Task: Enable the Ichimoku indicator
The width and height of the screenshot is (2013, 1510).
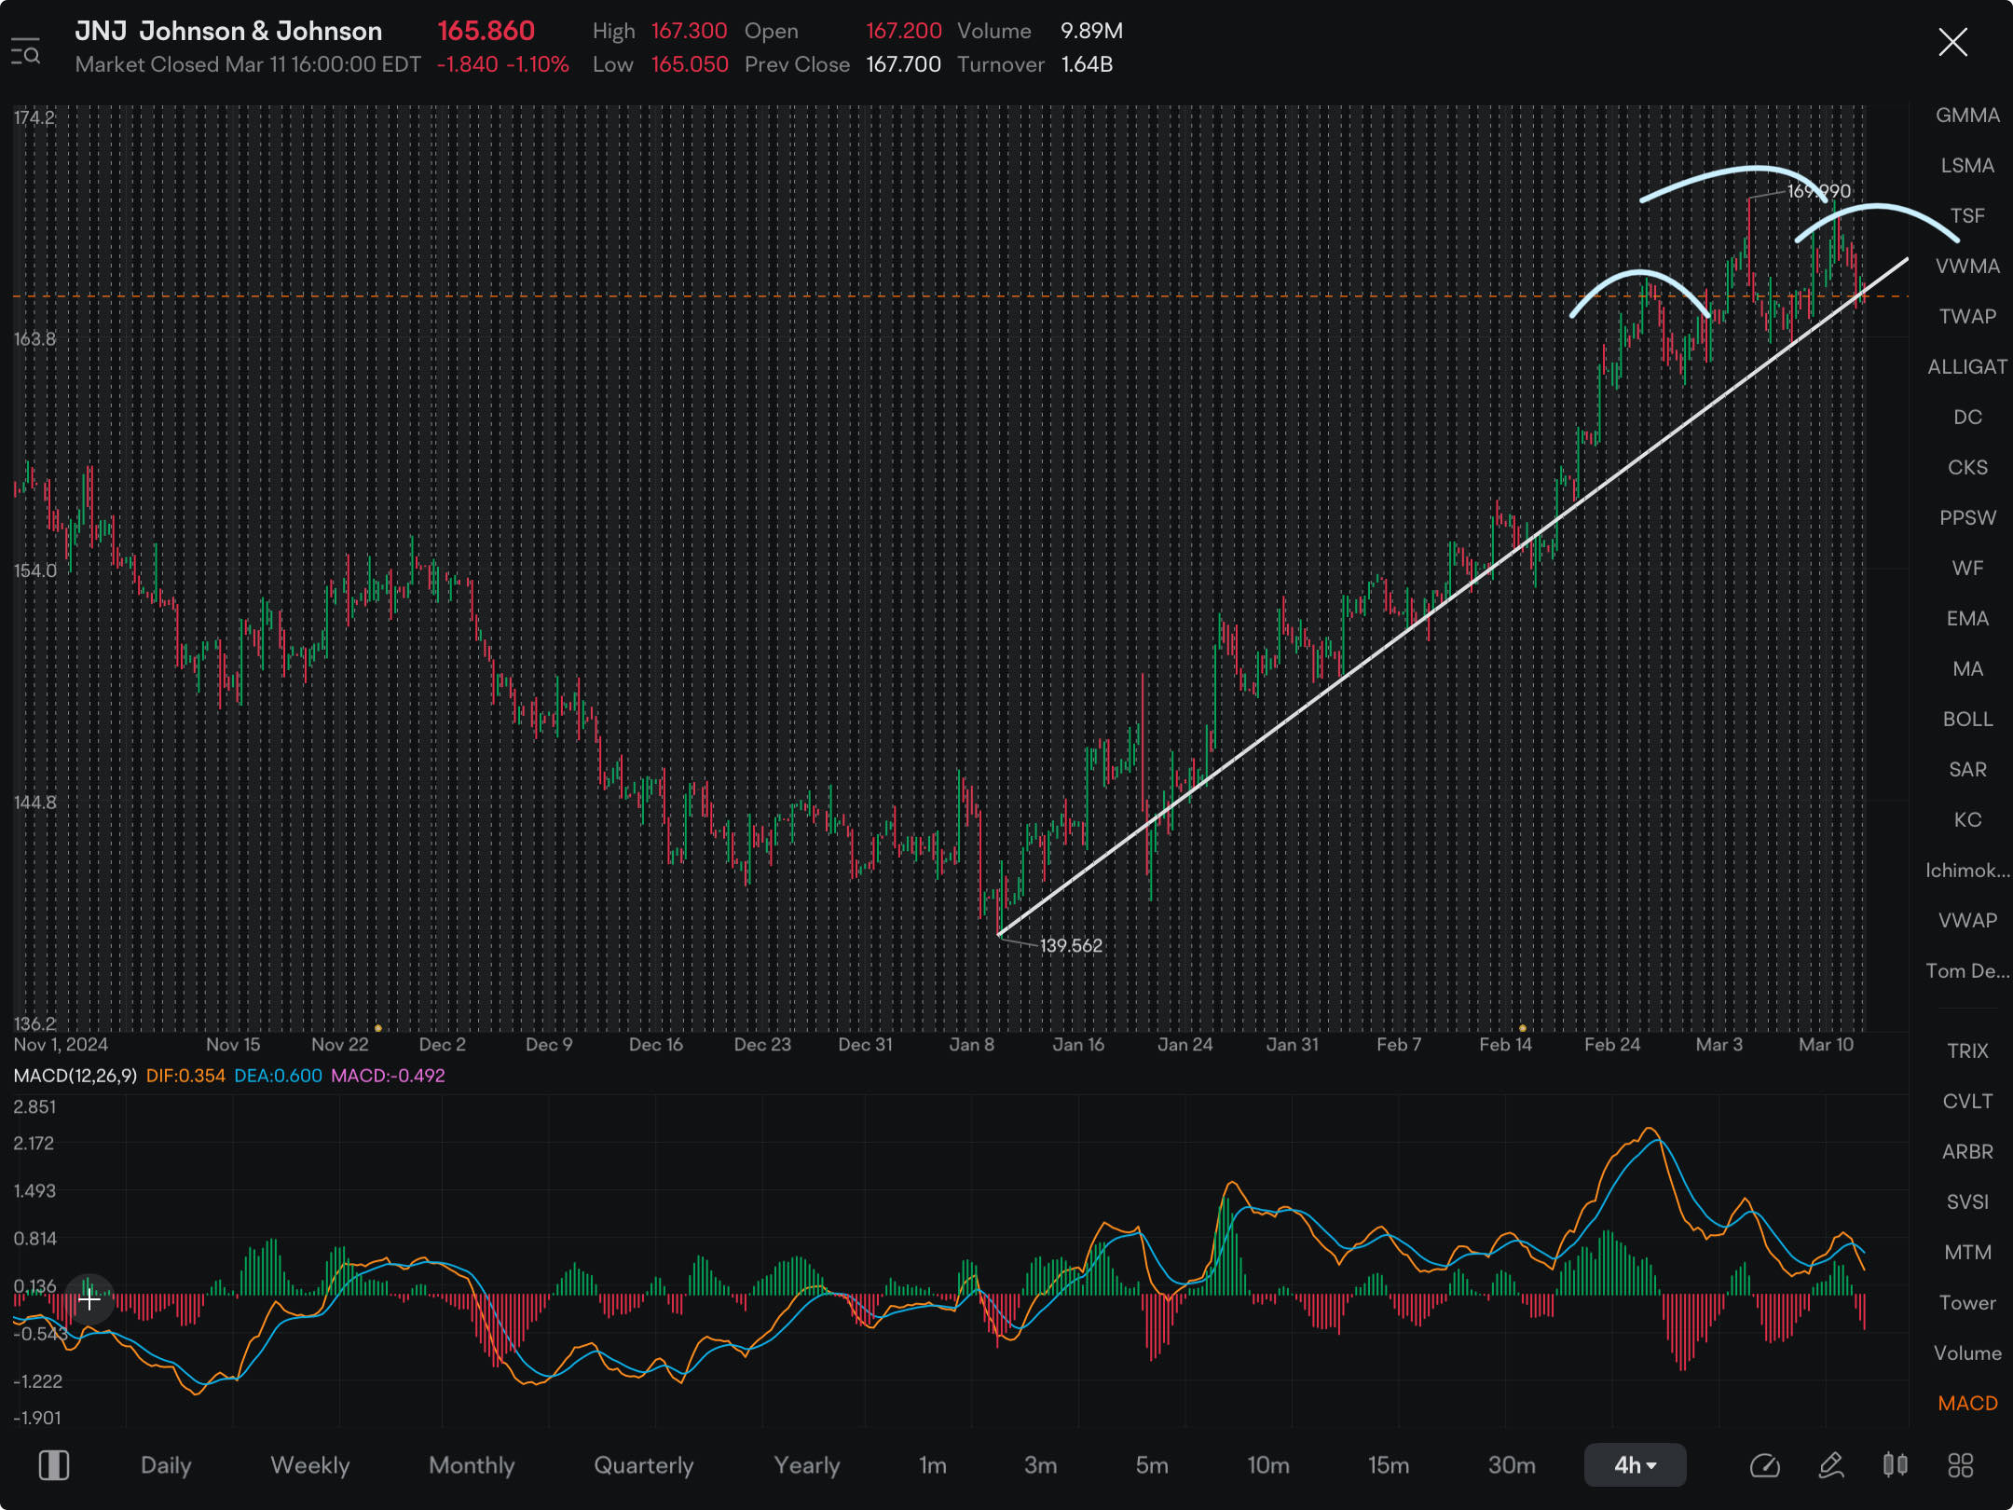Action: [x=1967, y=871]
